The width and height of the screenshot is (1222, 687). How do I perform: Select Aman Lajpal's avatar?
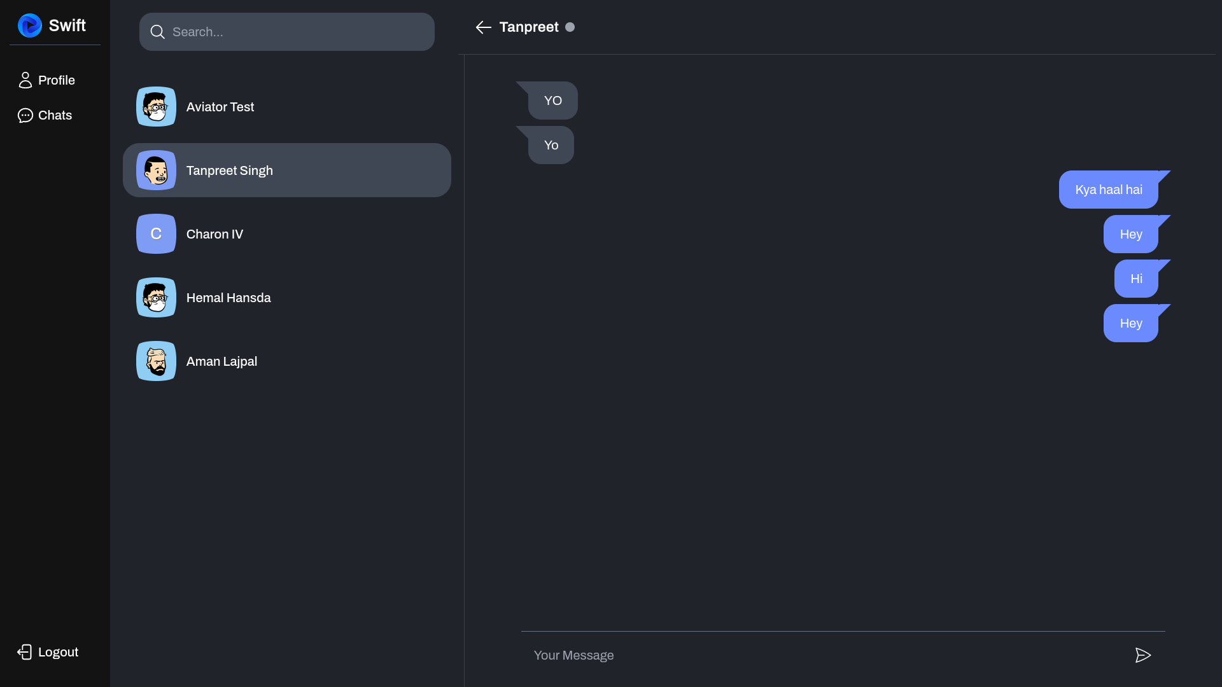(156, 361)
